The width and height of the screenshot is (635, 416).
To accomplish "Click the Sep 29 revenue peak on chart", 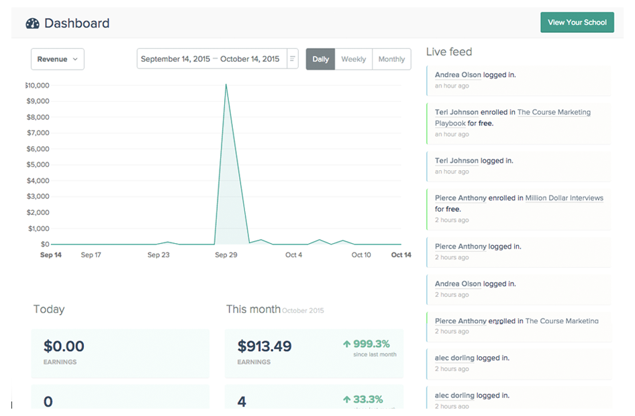I will pyautogui.click(x=226, y=84).
